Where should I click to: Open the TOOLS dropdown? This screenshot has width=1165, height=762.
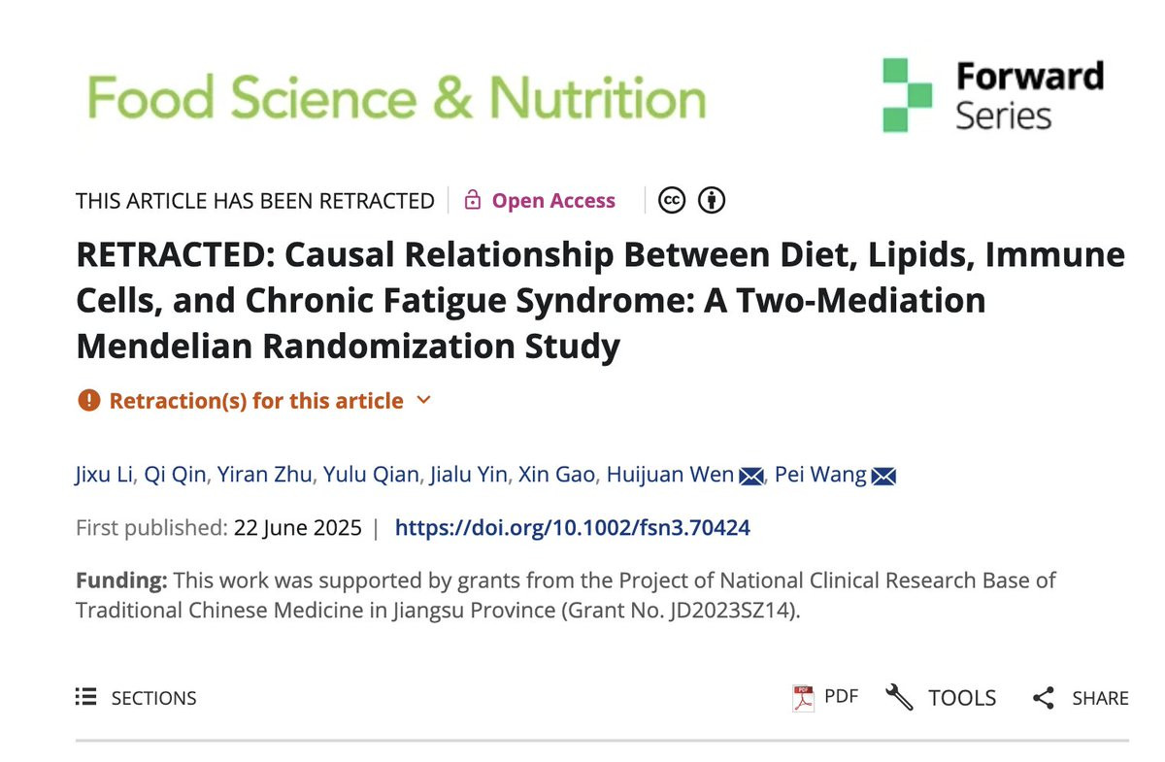coord(941,697)
